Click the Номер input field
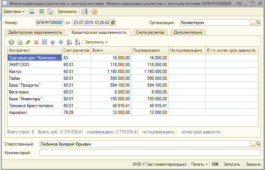 50,23
